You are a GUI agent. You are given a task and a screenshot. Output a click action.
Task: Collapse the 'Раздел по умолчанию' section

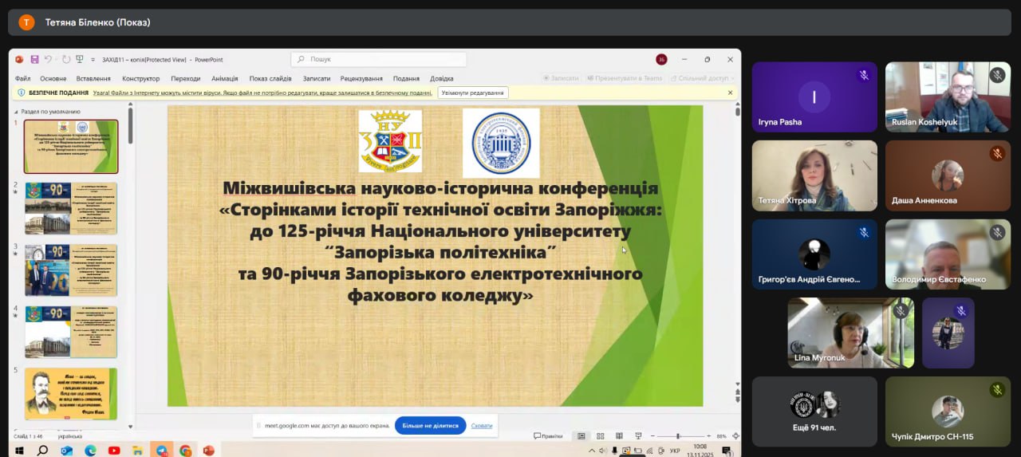(x=18, y=112)
